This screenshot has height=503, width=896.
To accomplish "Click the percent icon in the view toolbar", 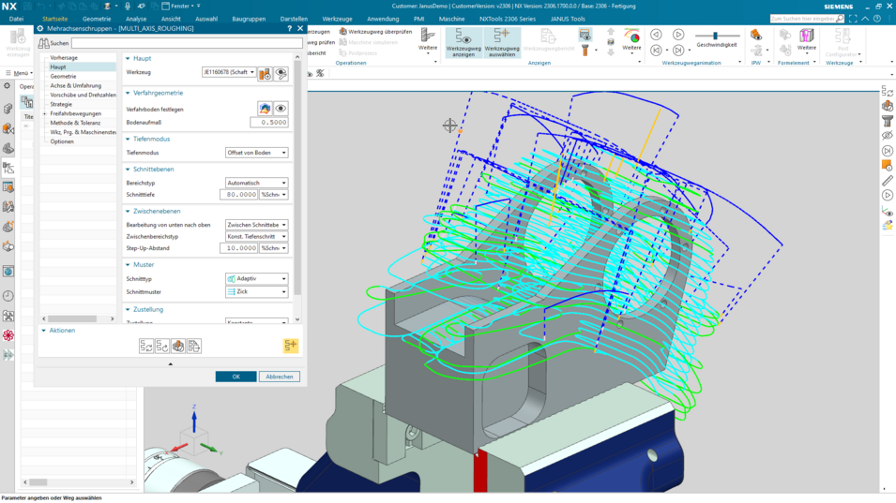I will coord(320,74).
